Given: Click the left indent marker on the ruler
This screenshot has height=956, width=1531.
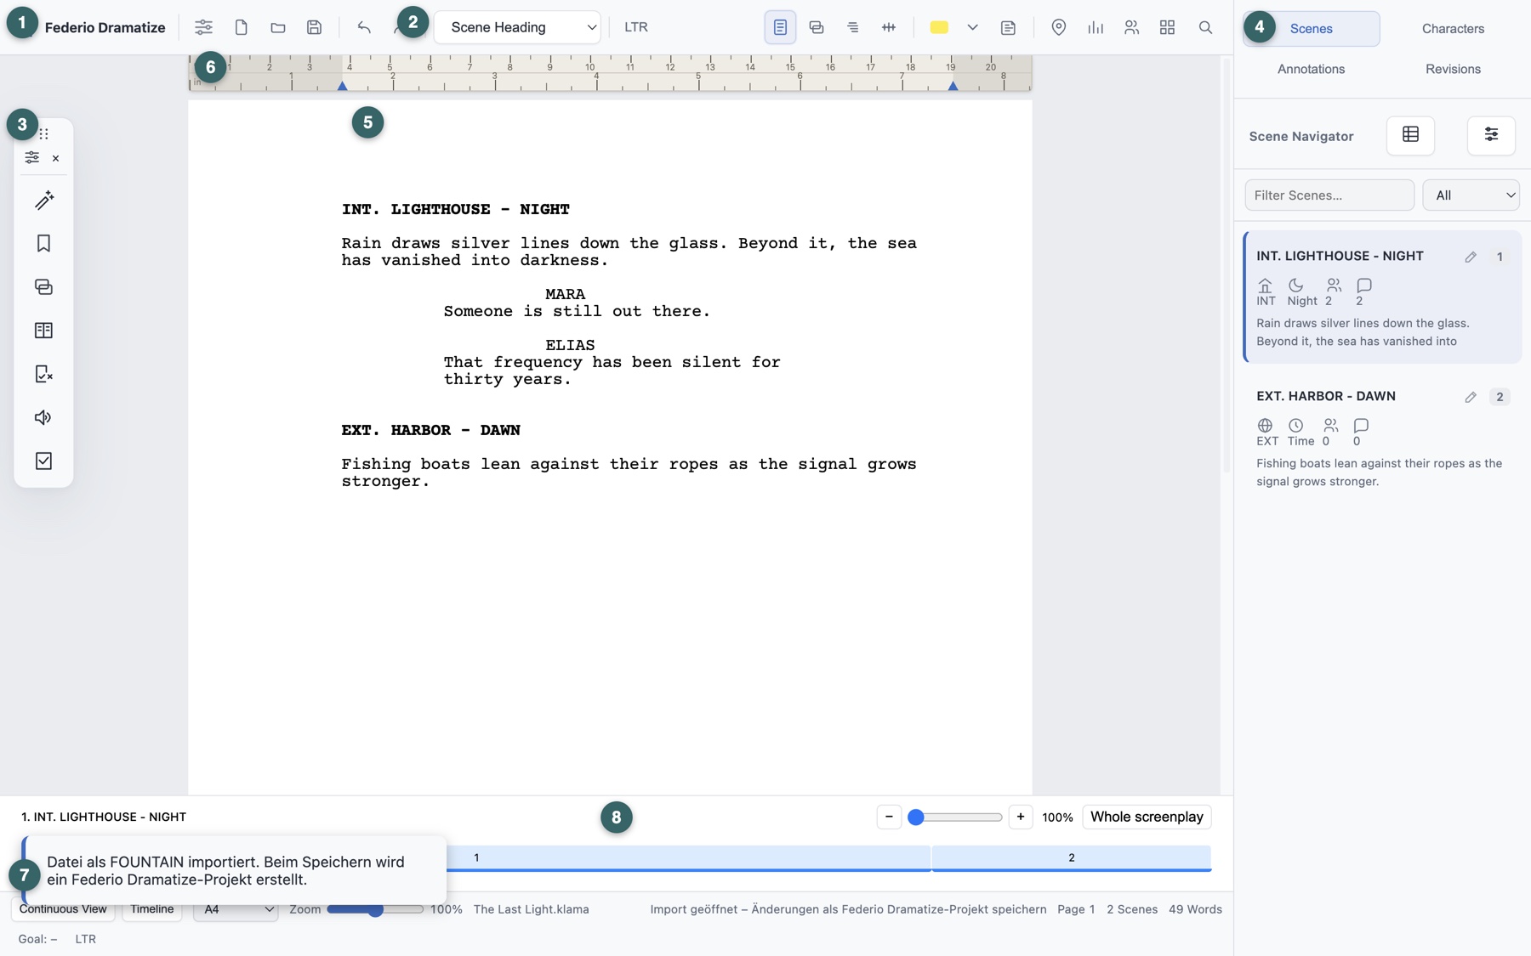Looking at the screenshot, I should click(342, 86).
